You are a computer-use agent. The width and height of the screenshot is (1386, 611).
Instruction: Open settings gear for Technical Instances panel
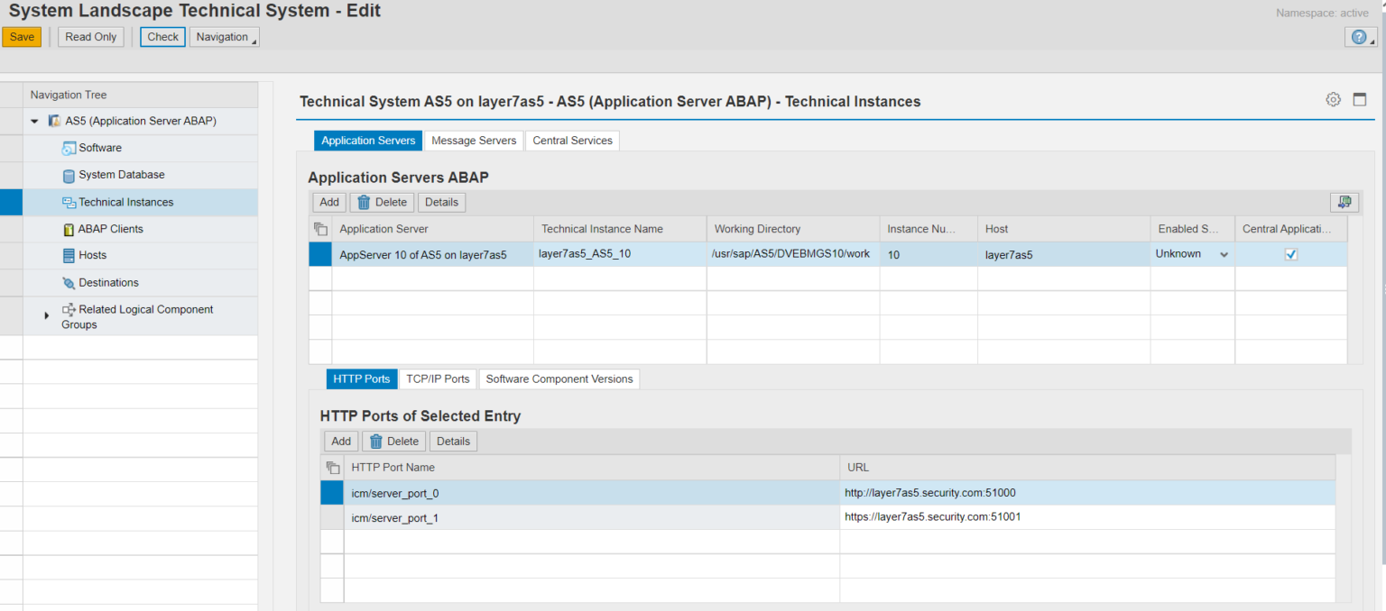coord(1333,100)
